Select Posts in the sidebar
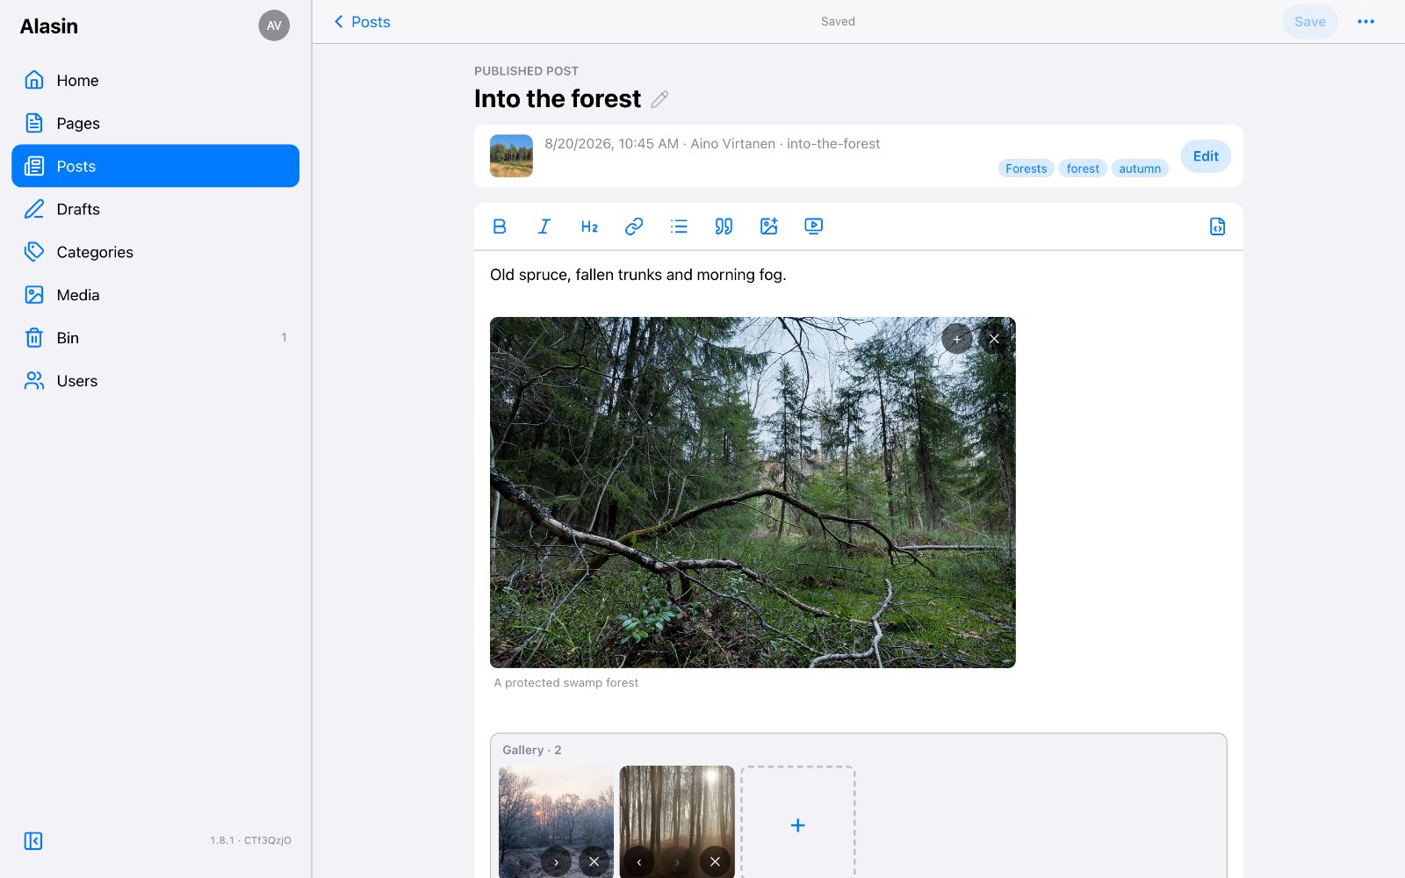The width and height of the screenshot is (1405, 878). click(155, 166)
